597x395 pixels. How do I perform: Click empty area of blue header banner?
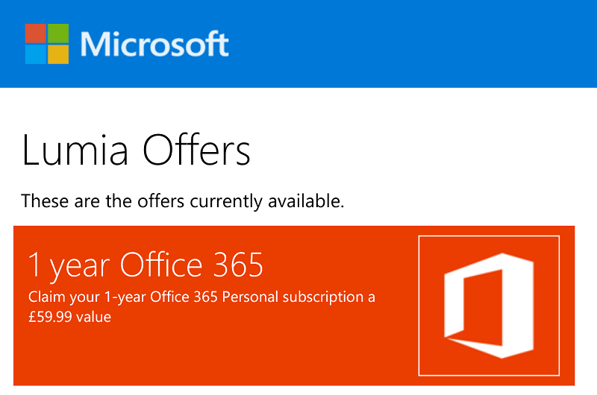(x=411, y=44)
